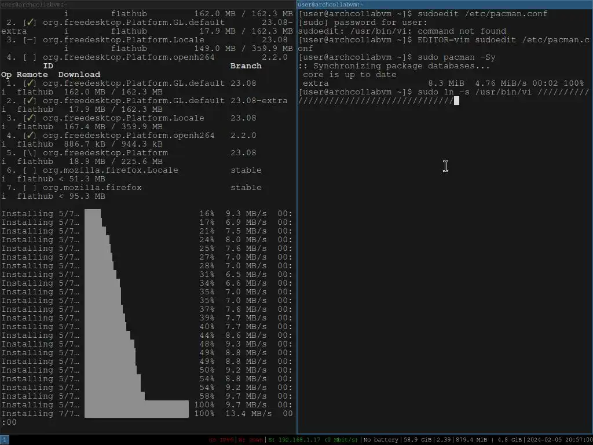Viewport: 593px width, 445px height.
Task: Click the empty box beside org.mozilla.firefox.Locale
Action: click(30, 170)
